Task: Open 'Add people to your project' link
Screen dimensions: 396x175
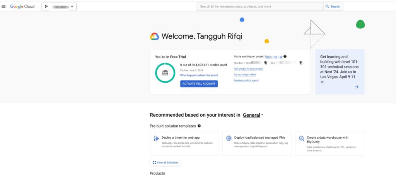Action: coord(248,69)
